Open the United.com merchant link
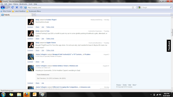Viewport: 173px width, 97px height. [74, 66]
